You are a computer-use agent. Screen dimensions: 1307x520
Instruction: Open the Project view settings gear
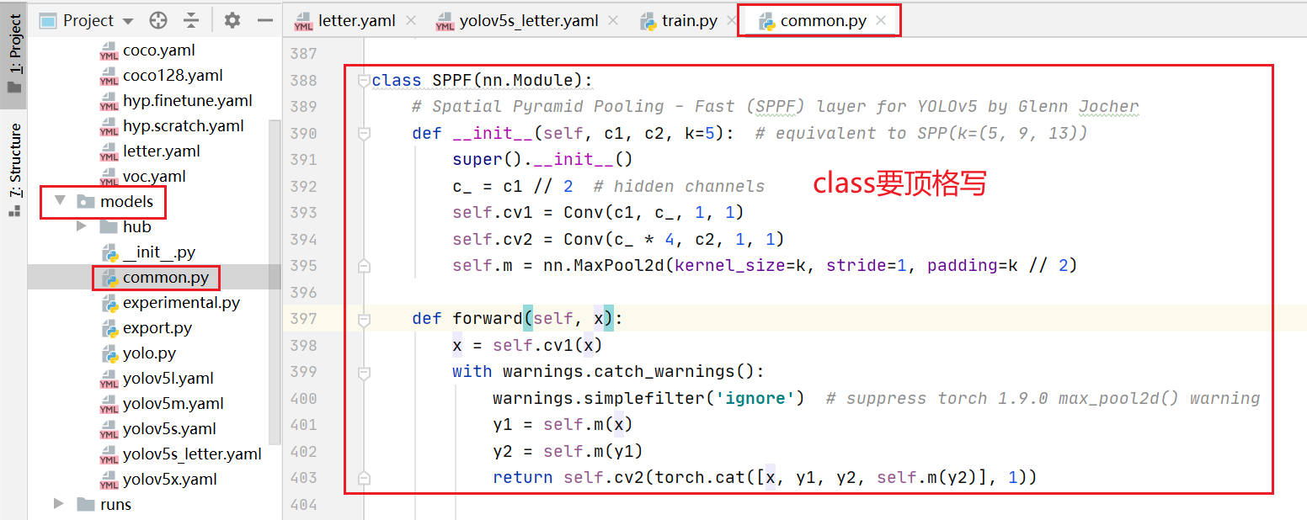(231, 19)
